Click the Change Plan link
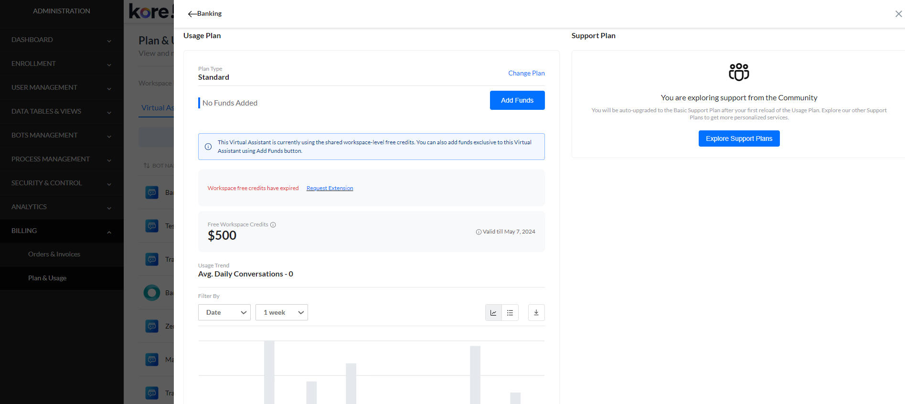Image resolution: width=905 pixels, height=404 pixels. [x=526, y=73]
